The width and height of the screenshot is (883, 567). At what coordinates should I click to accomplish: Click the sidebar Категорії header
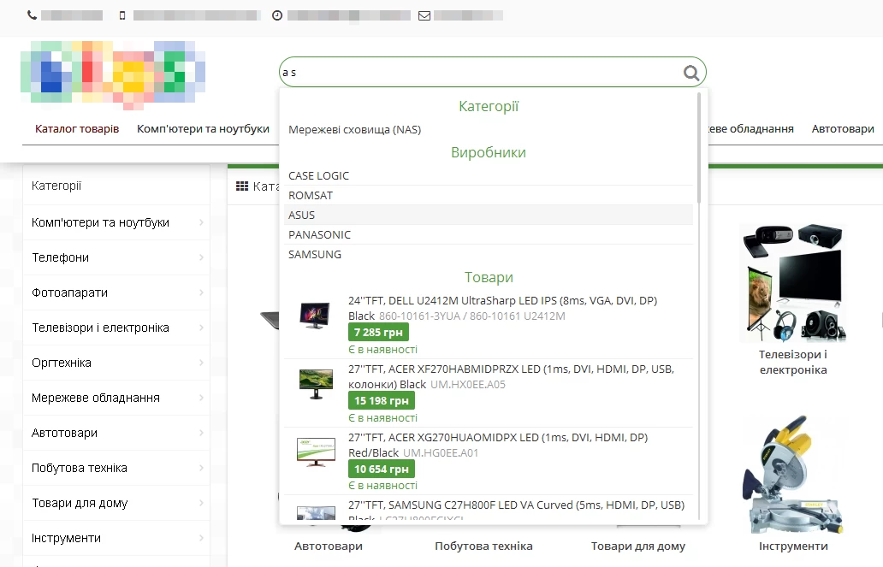[56, 186]
